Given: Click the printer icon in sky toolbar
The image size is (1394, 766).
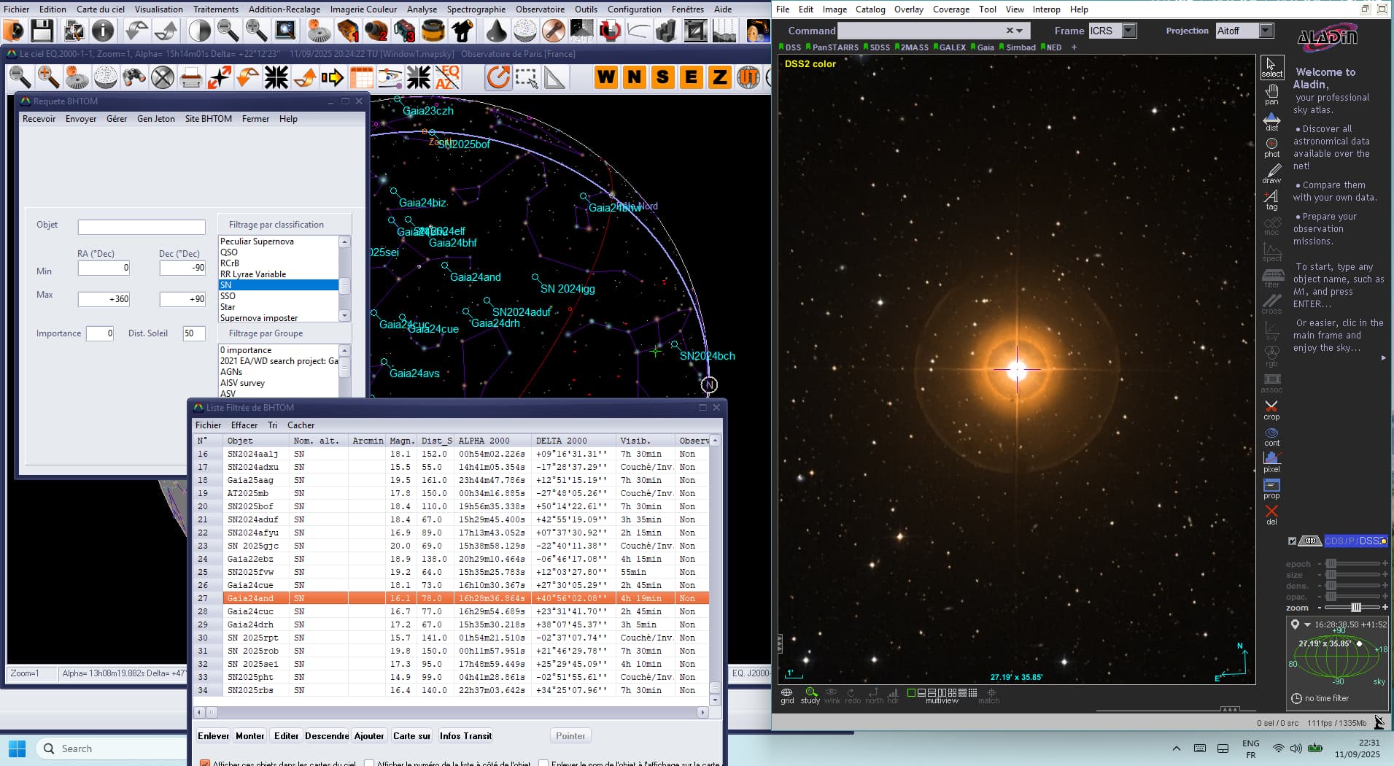Looking at the screenshot, I should pos(190,77).
